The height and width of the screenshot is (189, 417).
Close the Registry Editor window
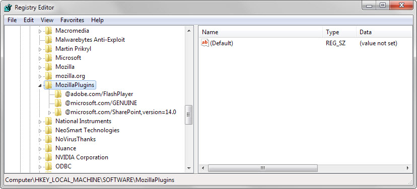click(402, 6)
